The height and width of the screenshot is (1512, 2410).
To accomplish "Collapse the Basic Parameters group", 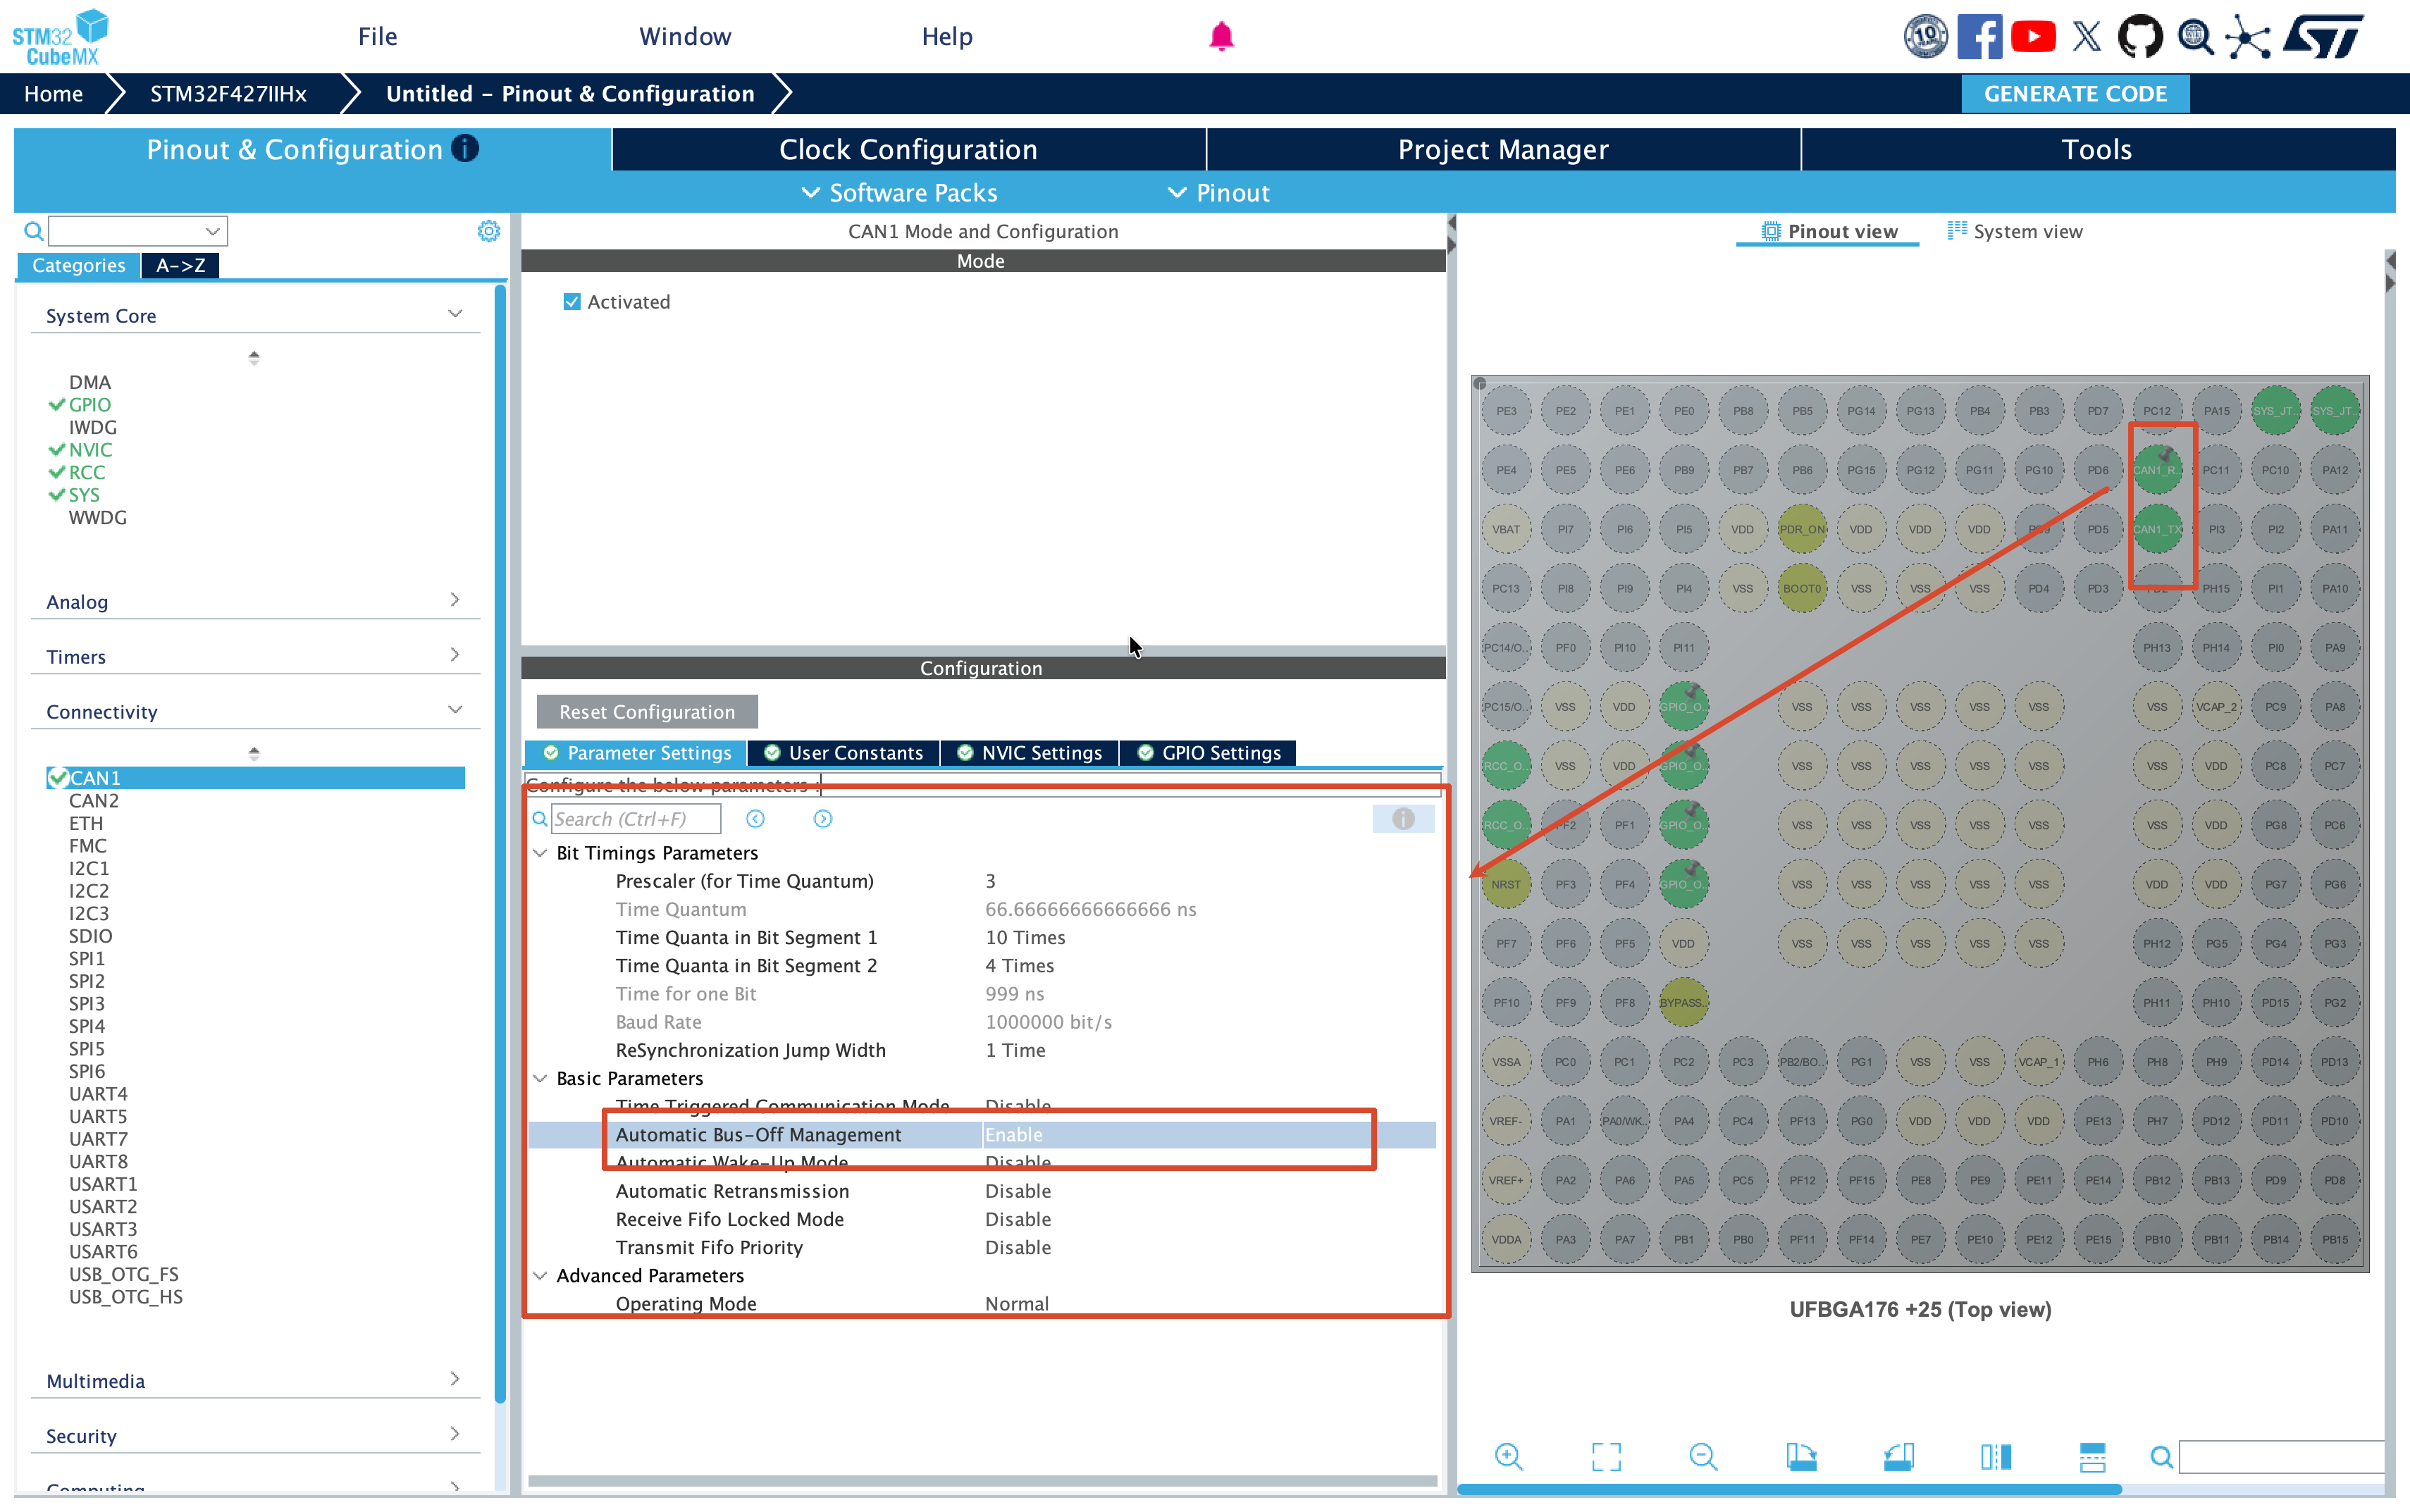I will coord(540,1078).
